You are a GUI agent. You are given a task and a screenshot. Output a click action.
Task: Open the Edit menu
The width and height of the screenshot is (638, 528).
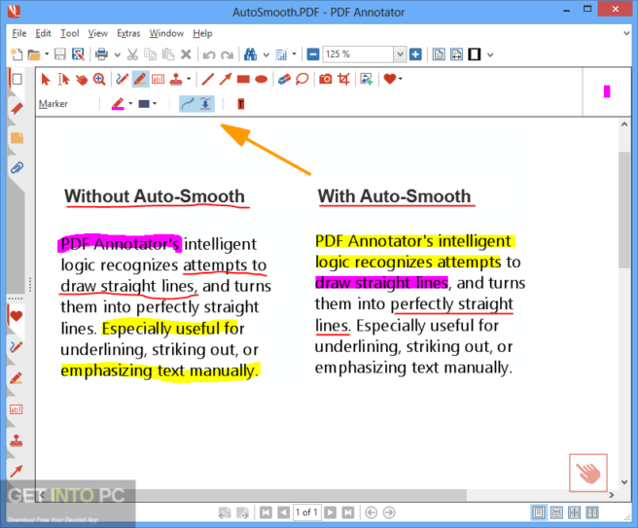43,33
